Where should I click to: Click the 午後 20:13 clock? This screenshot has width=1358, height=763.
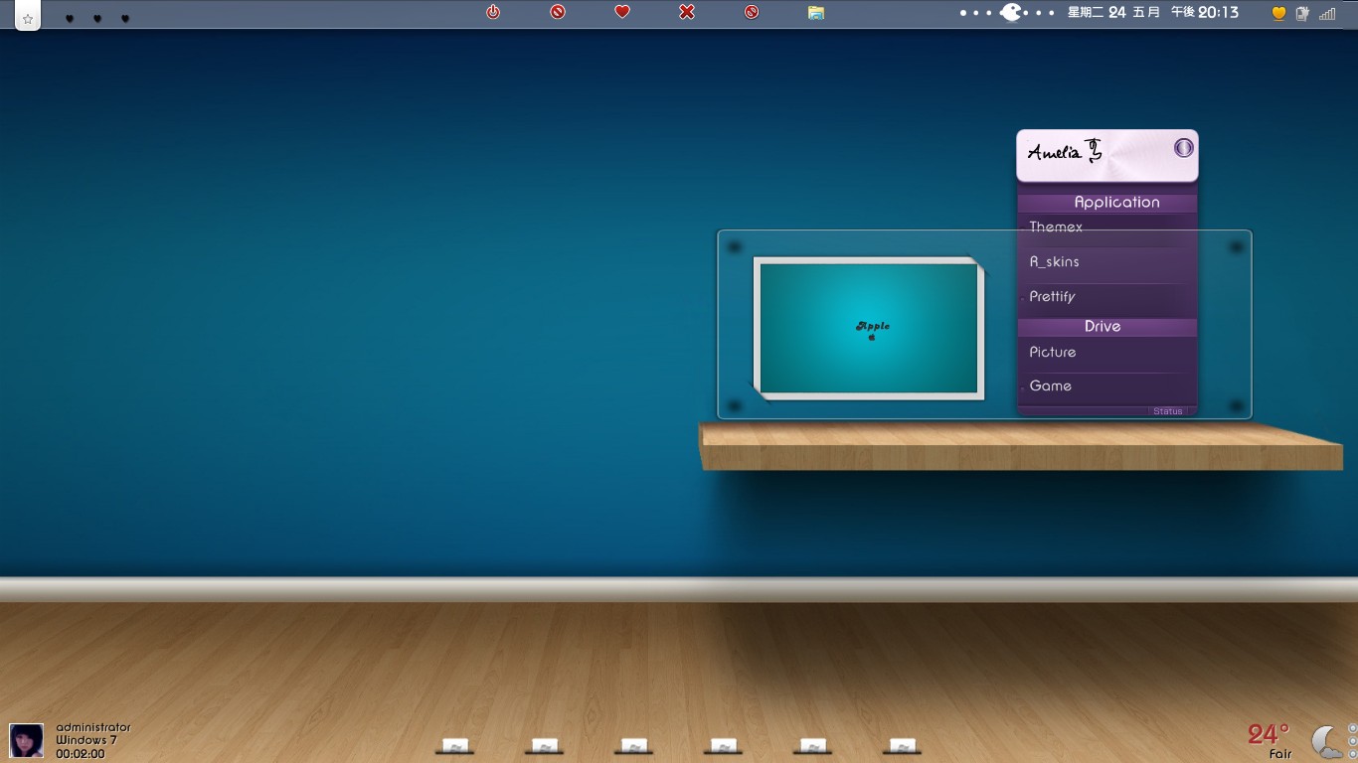(x=1205, y=13)
